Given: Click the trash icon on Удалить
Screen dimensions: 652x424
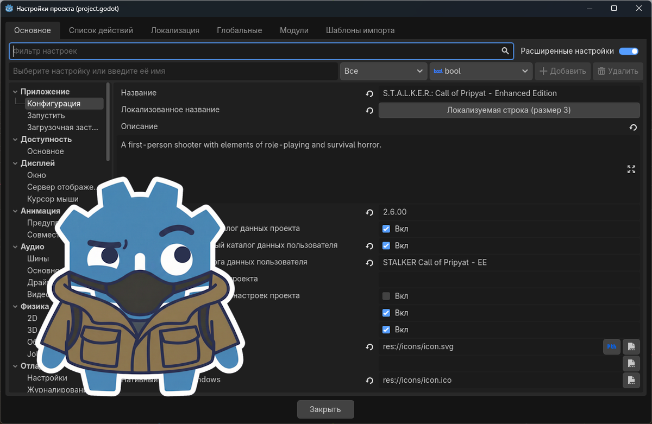Looking at the screenshot, I should click(601, 71).
